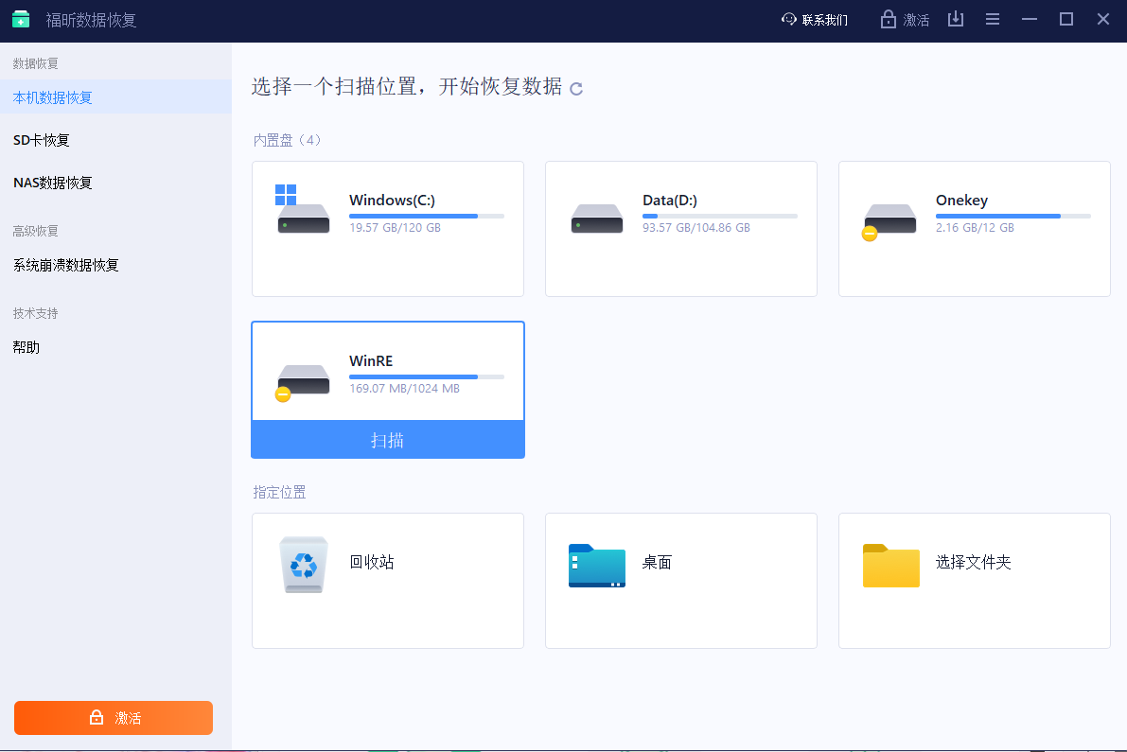Click the Foxit data recovery app logo

click(x=21, y=20)
